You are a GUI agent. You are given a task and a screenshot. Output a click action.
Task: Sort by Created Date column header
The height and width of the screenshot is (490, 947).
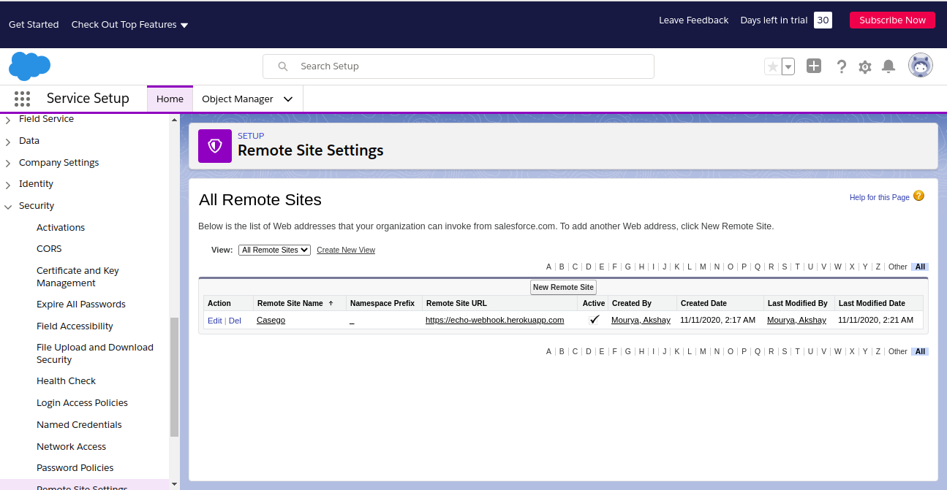pyautogui.click(x=703, y=303)
